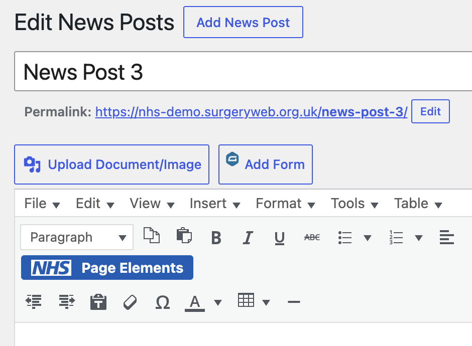Open the NHS Page Elements button
Image resolution: width=472 pixels, height=346 pixels.
click(107, 268)
